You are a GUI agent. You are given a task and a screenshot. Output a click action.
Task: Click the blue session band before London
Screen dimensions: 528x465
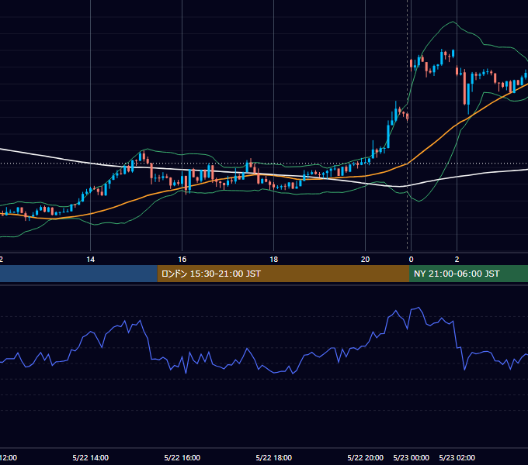click(x=78, y=274)
